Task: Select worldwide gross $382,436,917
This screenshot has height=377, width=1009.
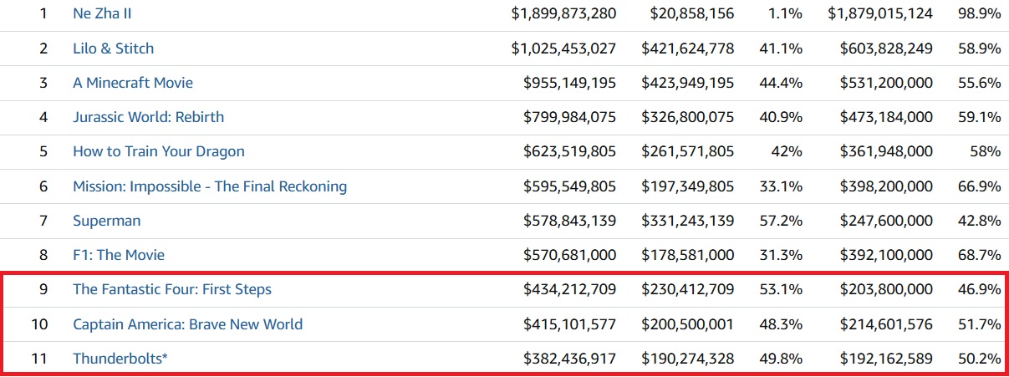Action: click(569, 359)
